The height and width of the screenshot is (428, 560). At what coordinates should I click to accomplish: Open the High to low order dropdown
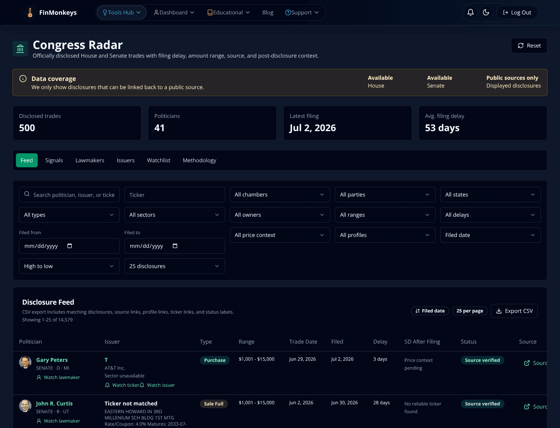click(x=69, y=266)
